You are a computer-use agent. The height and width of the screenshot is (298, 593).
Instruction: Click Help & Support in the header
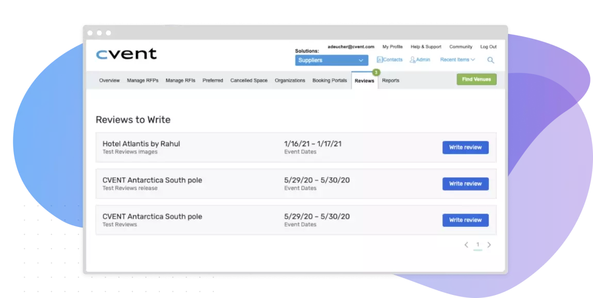[x=426, y=46]
